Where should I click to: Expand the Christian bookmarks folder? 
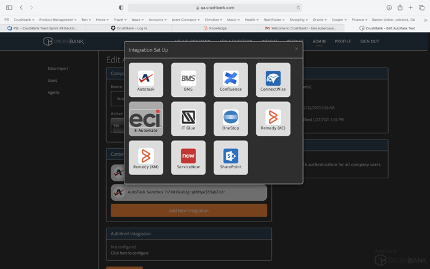tap(213, 20)
